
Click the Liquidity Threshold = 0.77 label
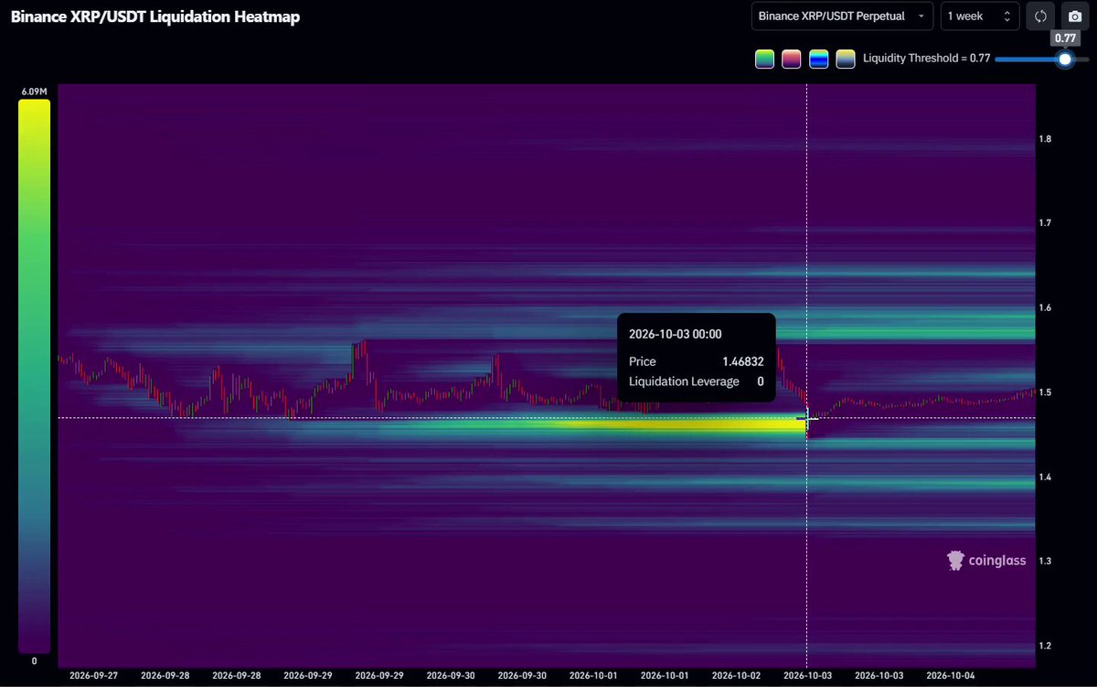point(926,59)
